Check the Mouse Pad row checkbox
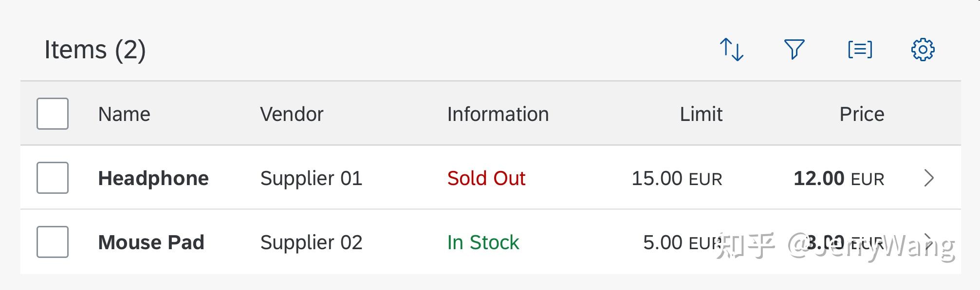 [53, 242]
